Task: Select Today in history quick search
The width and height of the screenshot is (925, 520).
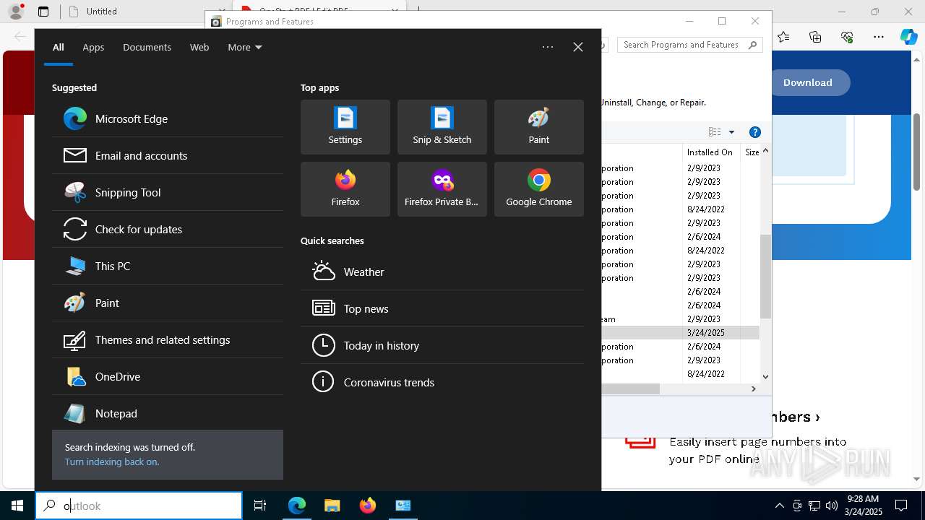Action: [442, 346]
